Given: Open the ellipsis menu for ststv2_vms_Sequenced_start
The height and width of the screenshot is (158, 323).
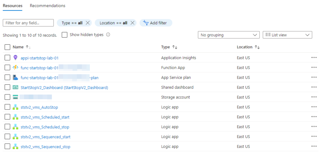Looking at the screenshot, I should [x=314, y=136].
